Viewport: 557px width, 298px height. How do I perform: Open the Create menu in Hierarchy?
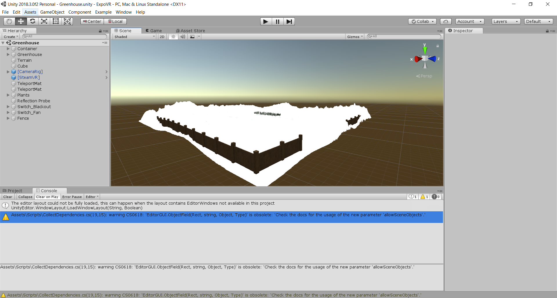click(10, 37)
